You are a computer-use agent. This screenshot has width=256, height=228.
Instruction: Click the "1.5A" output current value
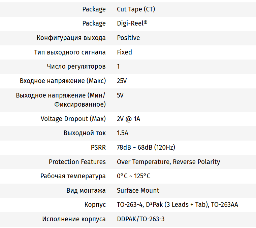123,133
